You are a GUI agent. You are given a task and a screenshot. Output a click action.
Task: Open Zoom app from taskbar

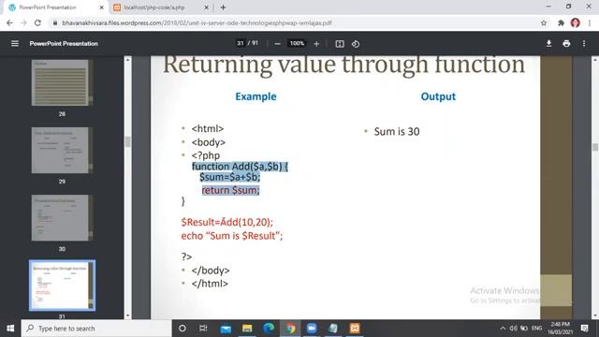[312, 329]
